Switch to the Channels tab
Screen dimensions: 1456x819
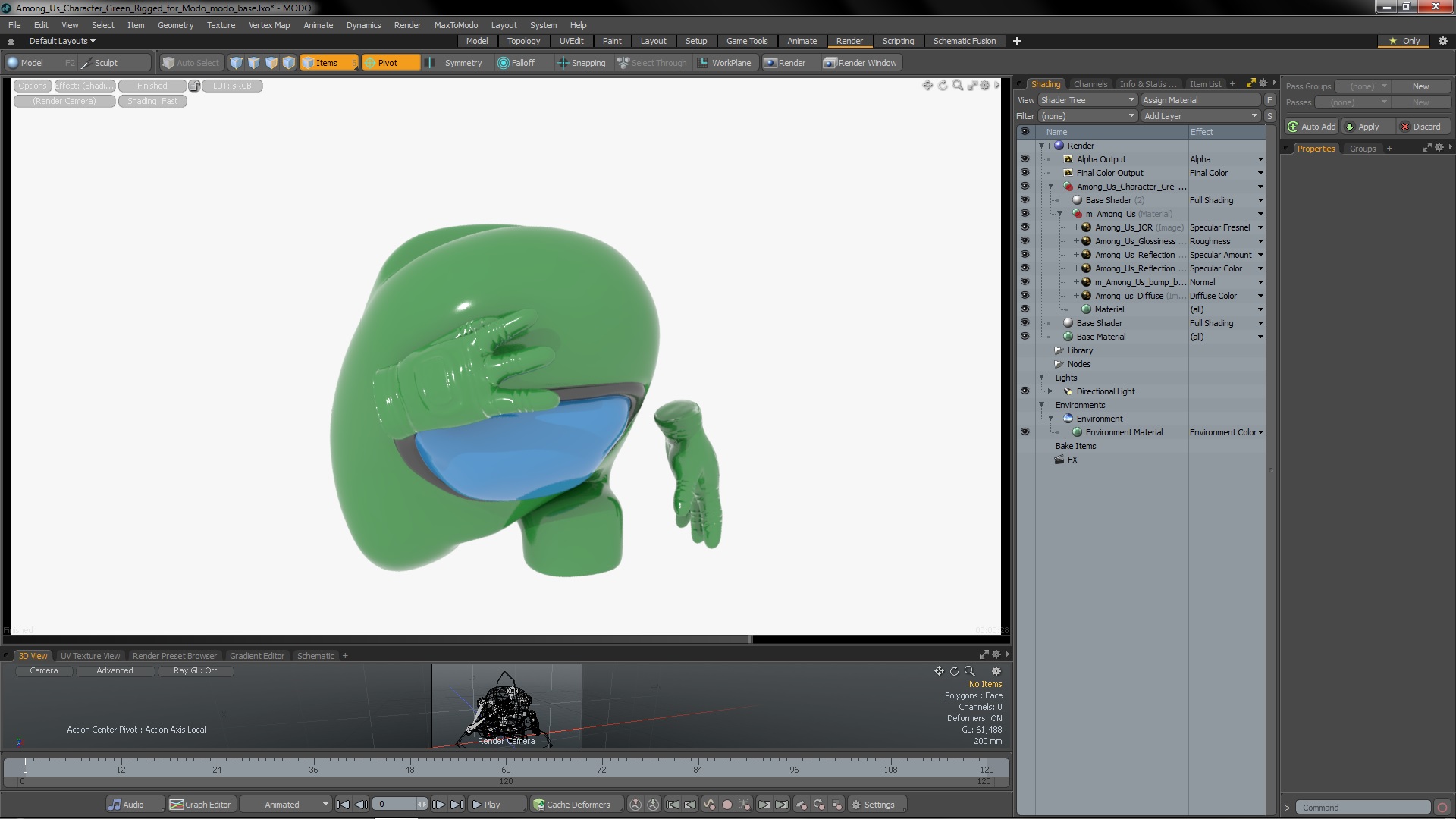[1090, 84]
